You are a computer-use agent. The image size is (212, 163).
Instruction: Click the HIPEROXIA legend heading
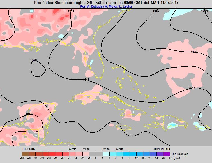(x=162, y=149)
